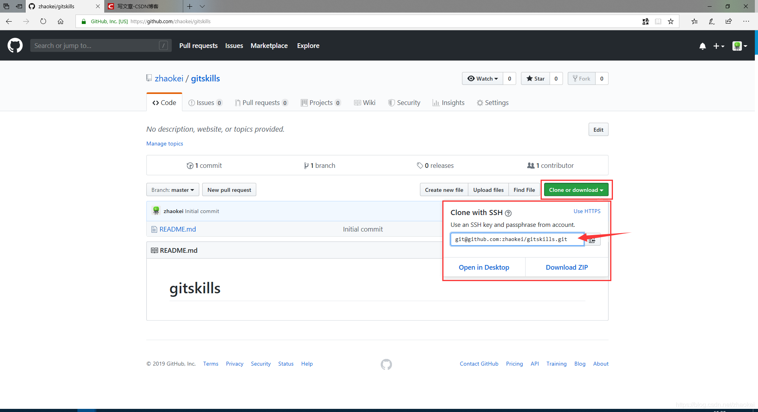Image resolution: width=758 pixels, height=412 pixels.
Task: Click the add notes pen icon
Action: coord(712,21)
